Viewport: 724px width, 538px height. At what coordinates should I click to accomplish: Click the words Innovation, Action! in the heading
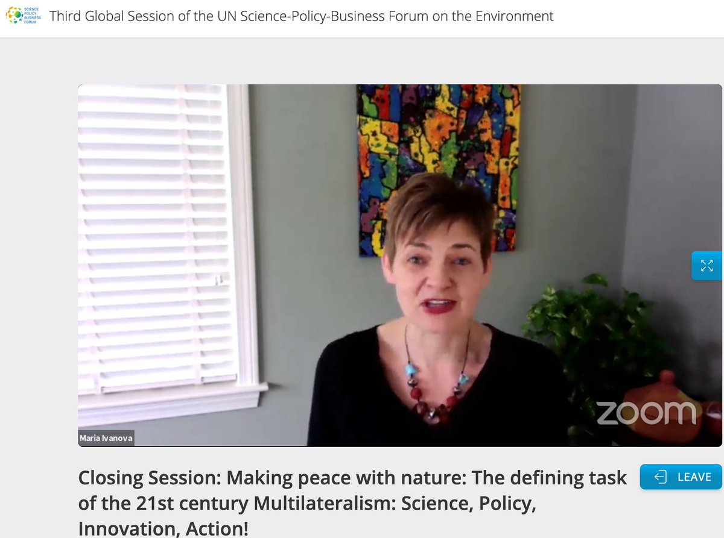click(163, 528)
